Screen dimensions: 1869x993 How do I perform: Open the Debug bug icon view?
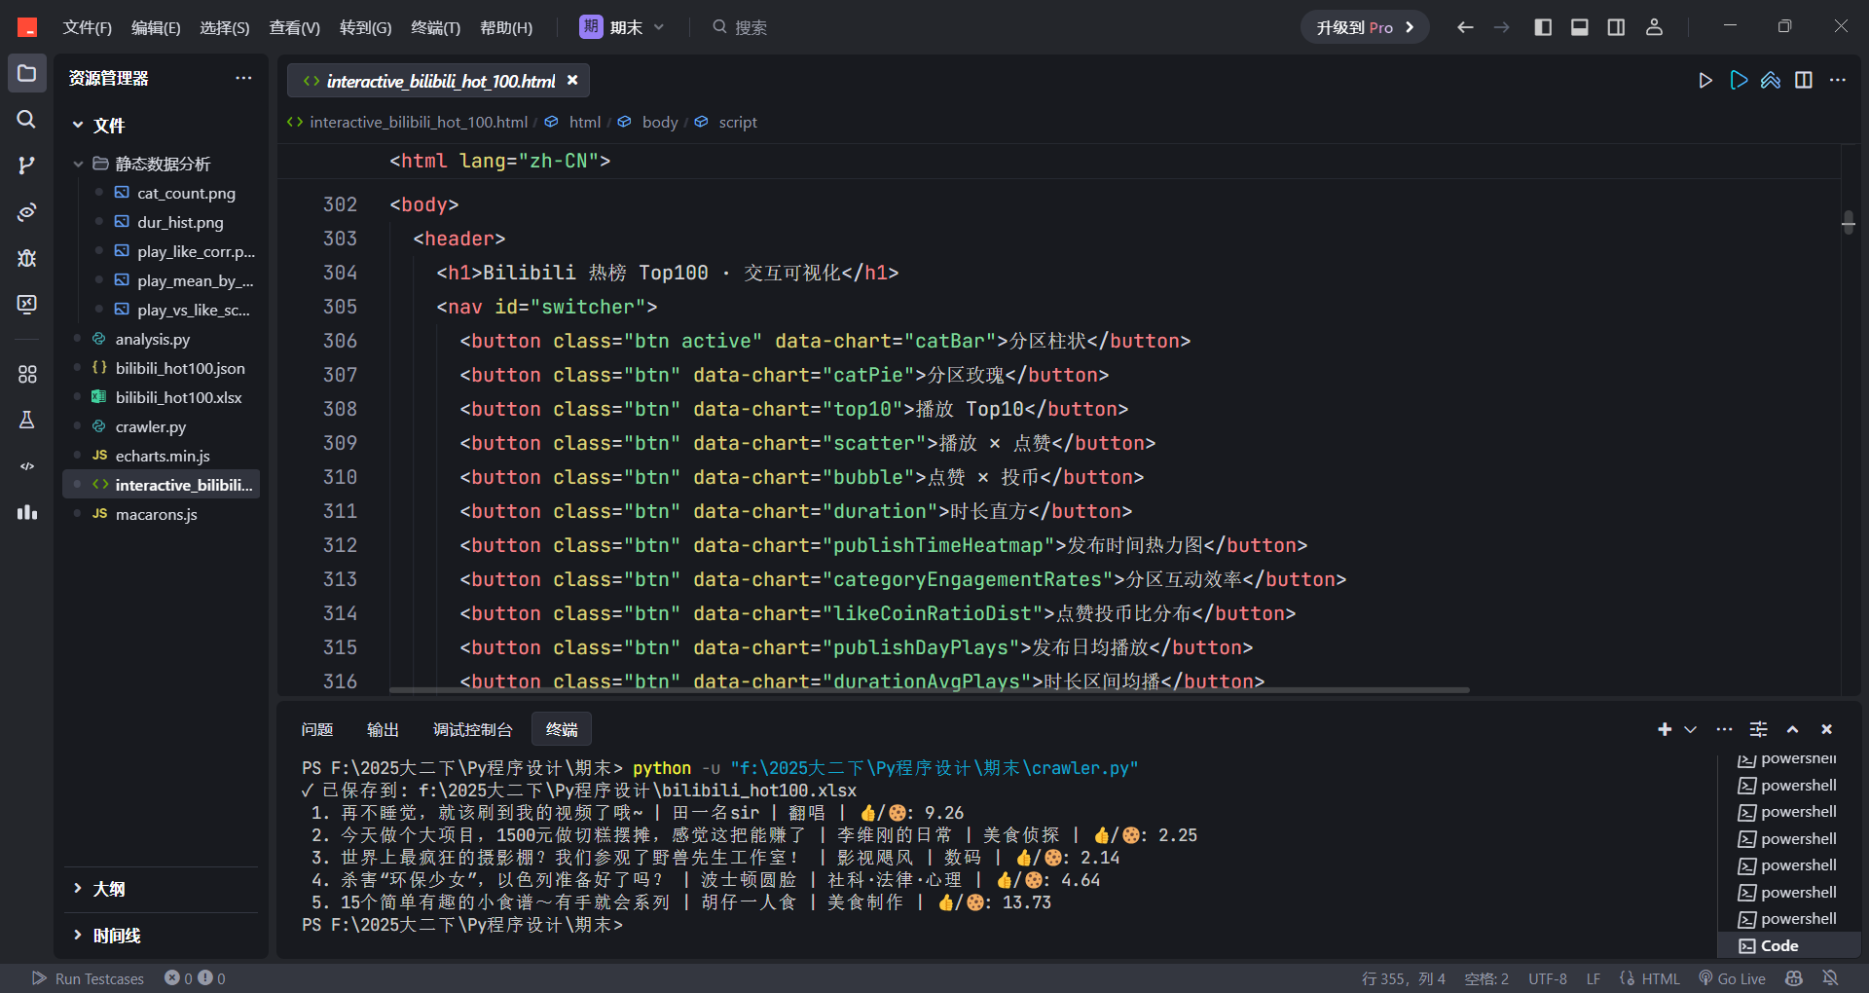pyautogui.click(x=27, y=258)
